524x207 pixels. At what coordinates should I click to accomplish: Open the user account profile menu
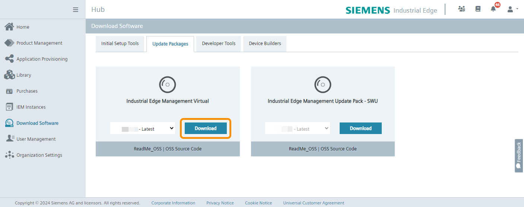[x=512, y=9]
